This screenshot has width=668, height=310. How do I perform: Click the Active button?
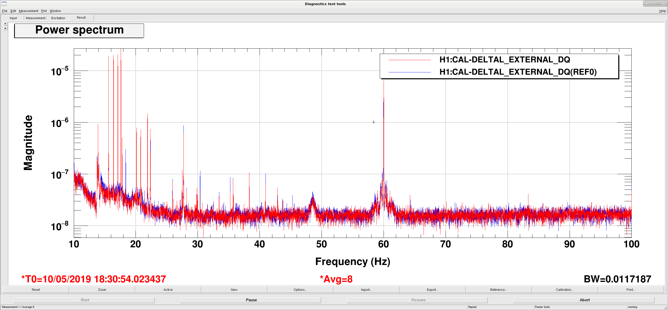pyautogui.click(x=168, y=290)
